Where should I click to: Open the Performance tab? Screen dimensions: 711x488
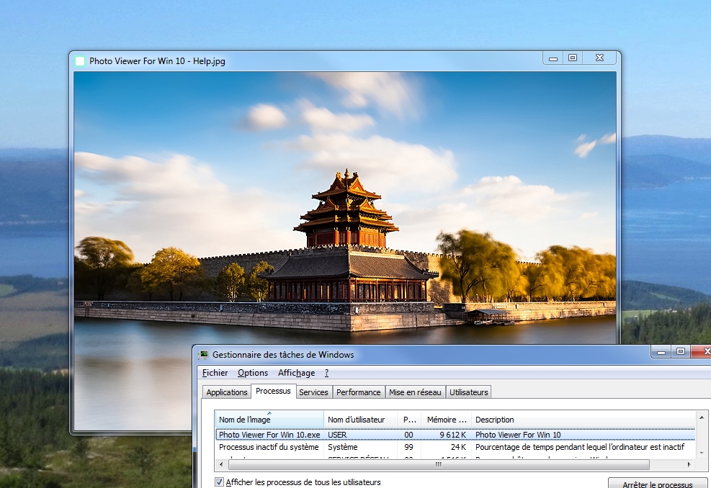click(x=358, y=392)
